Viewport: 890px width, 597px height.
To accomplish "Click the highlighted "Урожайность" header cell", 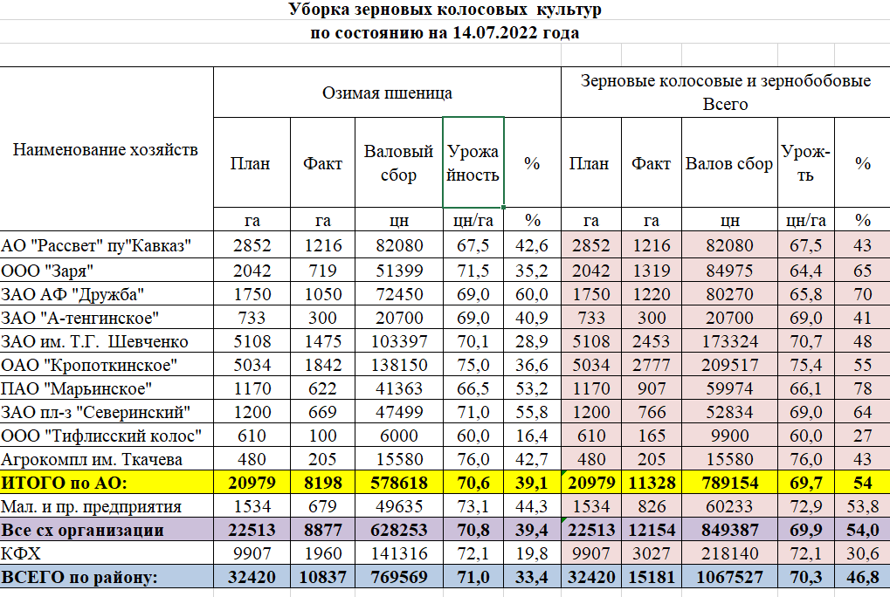I will [473, 163].
